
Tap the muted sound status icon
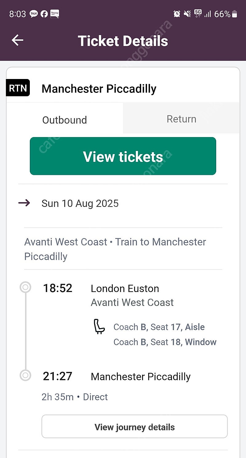tap(187, 14)
